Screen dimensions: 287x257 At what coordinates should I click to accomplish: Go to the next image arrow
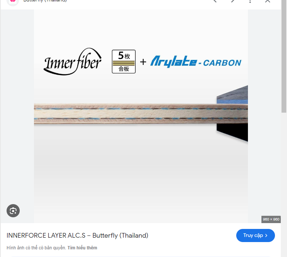coord(233,1)
